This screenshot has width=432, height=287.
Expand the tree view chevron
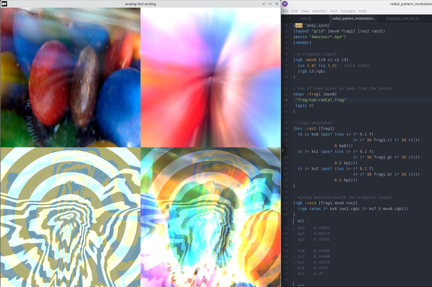coord(283,150)
